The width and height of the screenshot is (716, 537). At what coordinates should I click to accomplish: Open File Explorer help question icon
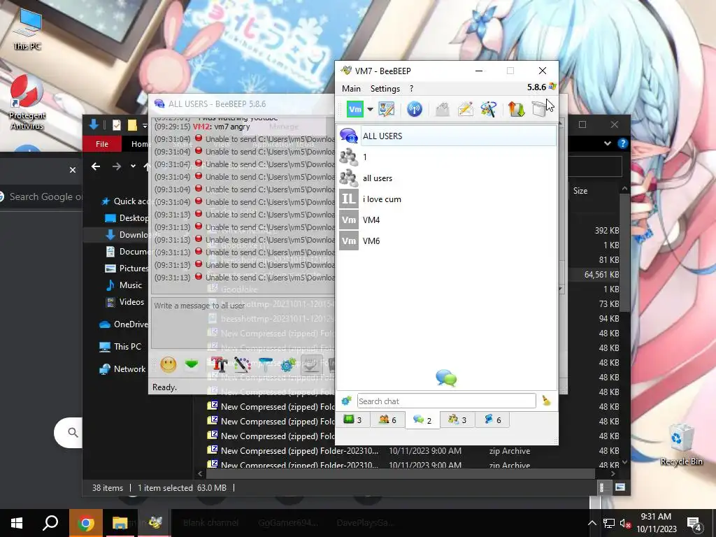tap(622, 143)
